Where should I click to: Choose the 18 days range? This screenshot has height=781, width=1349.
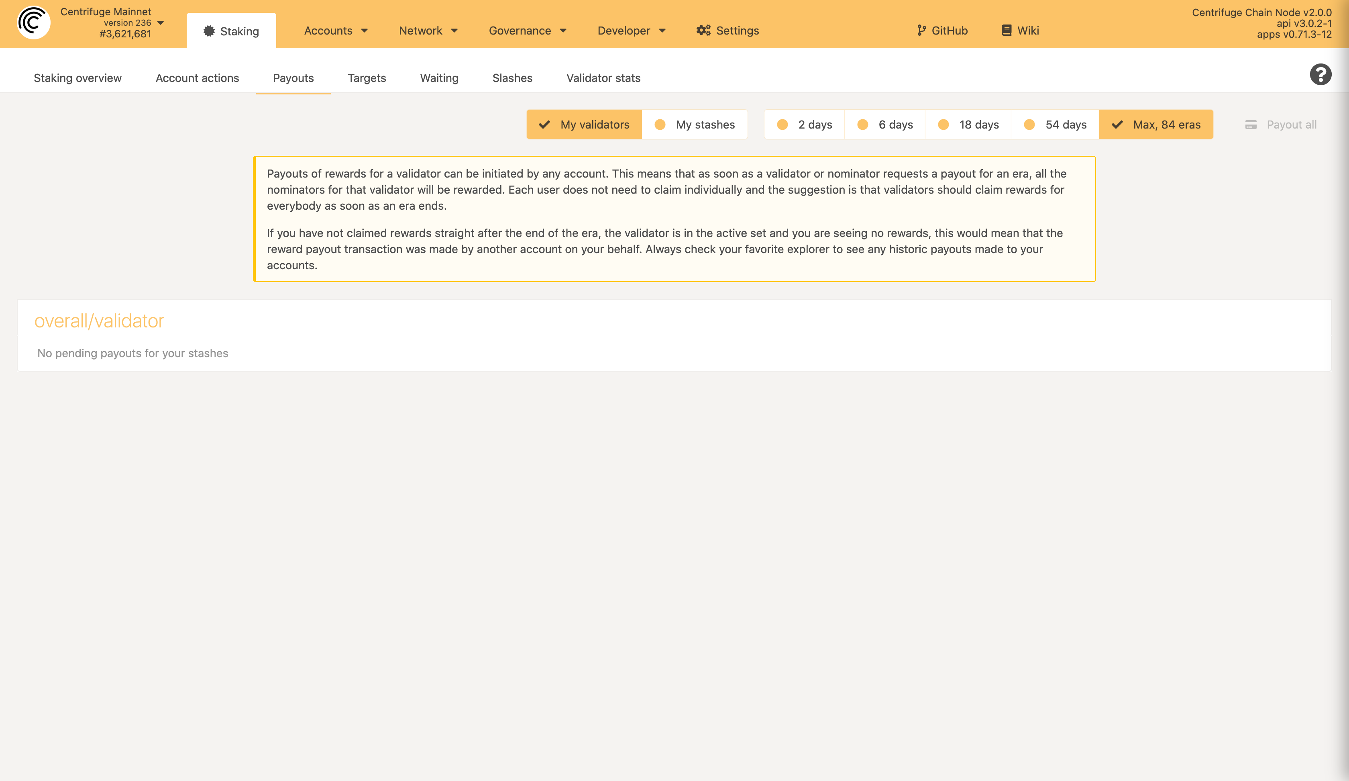(x=968, y=124)
